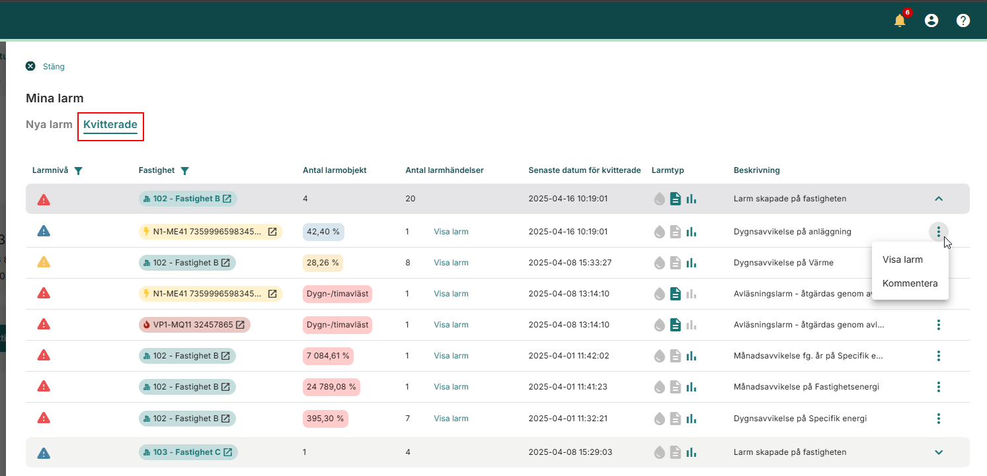Click water drop icon in 103 - Fastighet C row

pyautogui.click(x=659, y=452)
